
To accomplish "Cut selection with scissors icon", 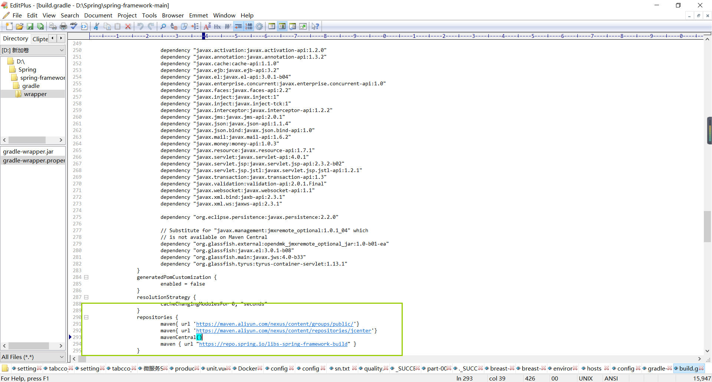I will [96, 26].
